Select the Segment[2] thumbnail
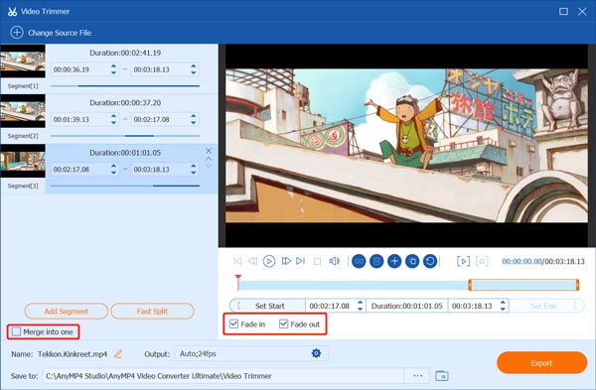 23,111
